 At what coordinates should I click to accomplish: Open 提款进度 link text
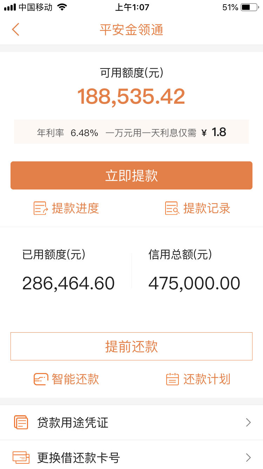coord(75,208)
